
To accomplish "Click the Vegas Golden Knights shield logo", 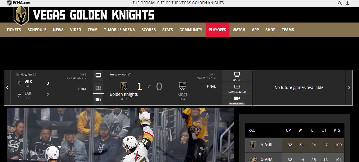I will tap(21, 15).
